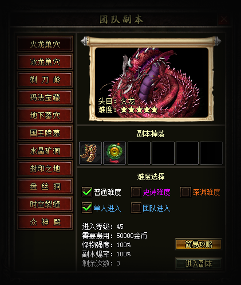Tick the 深渊难度 checkbox
Viewport: 241px width, 285px height.
pyautogui.click(x=185, y=192)
